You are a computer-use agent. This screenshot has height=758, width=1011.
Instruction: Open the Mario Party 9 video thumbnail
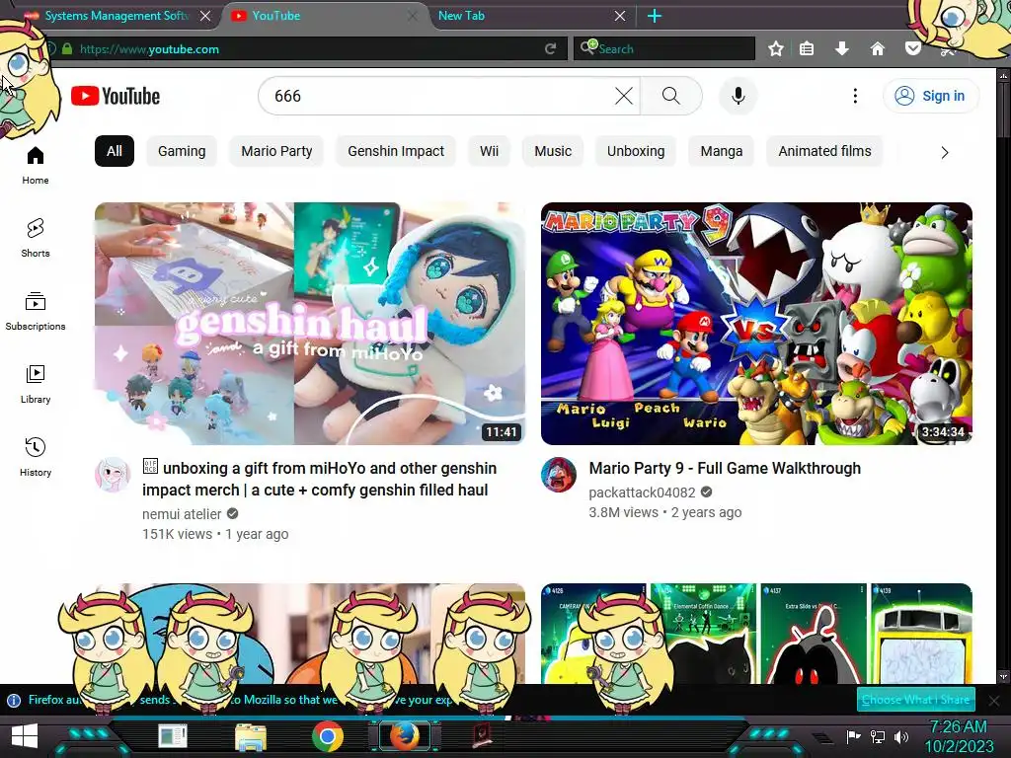pos(756,324)
